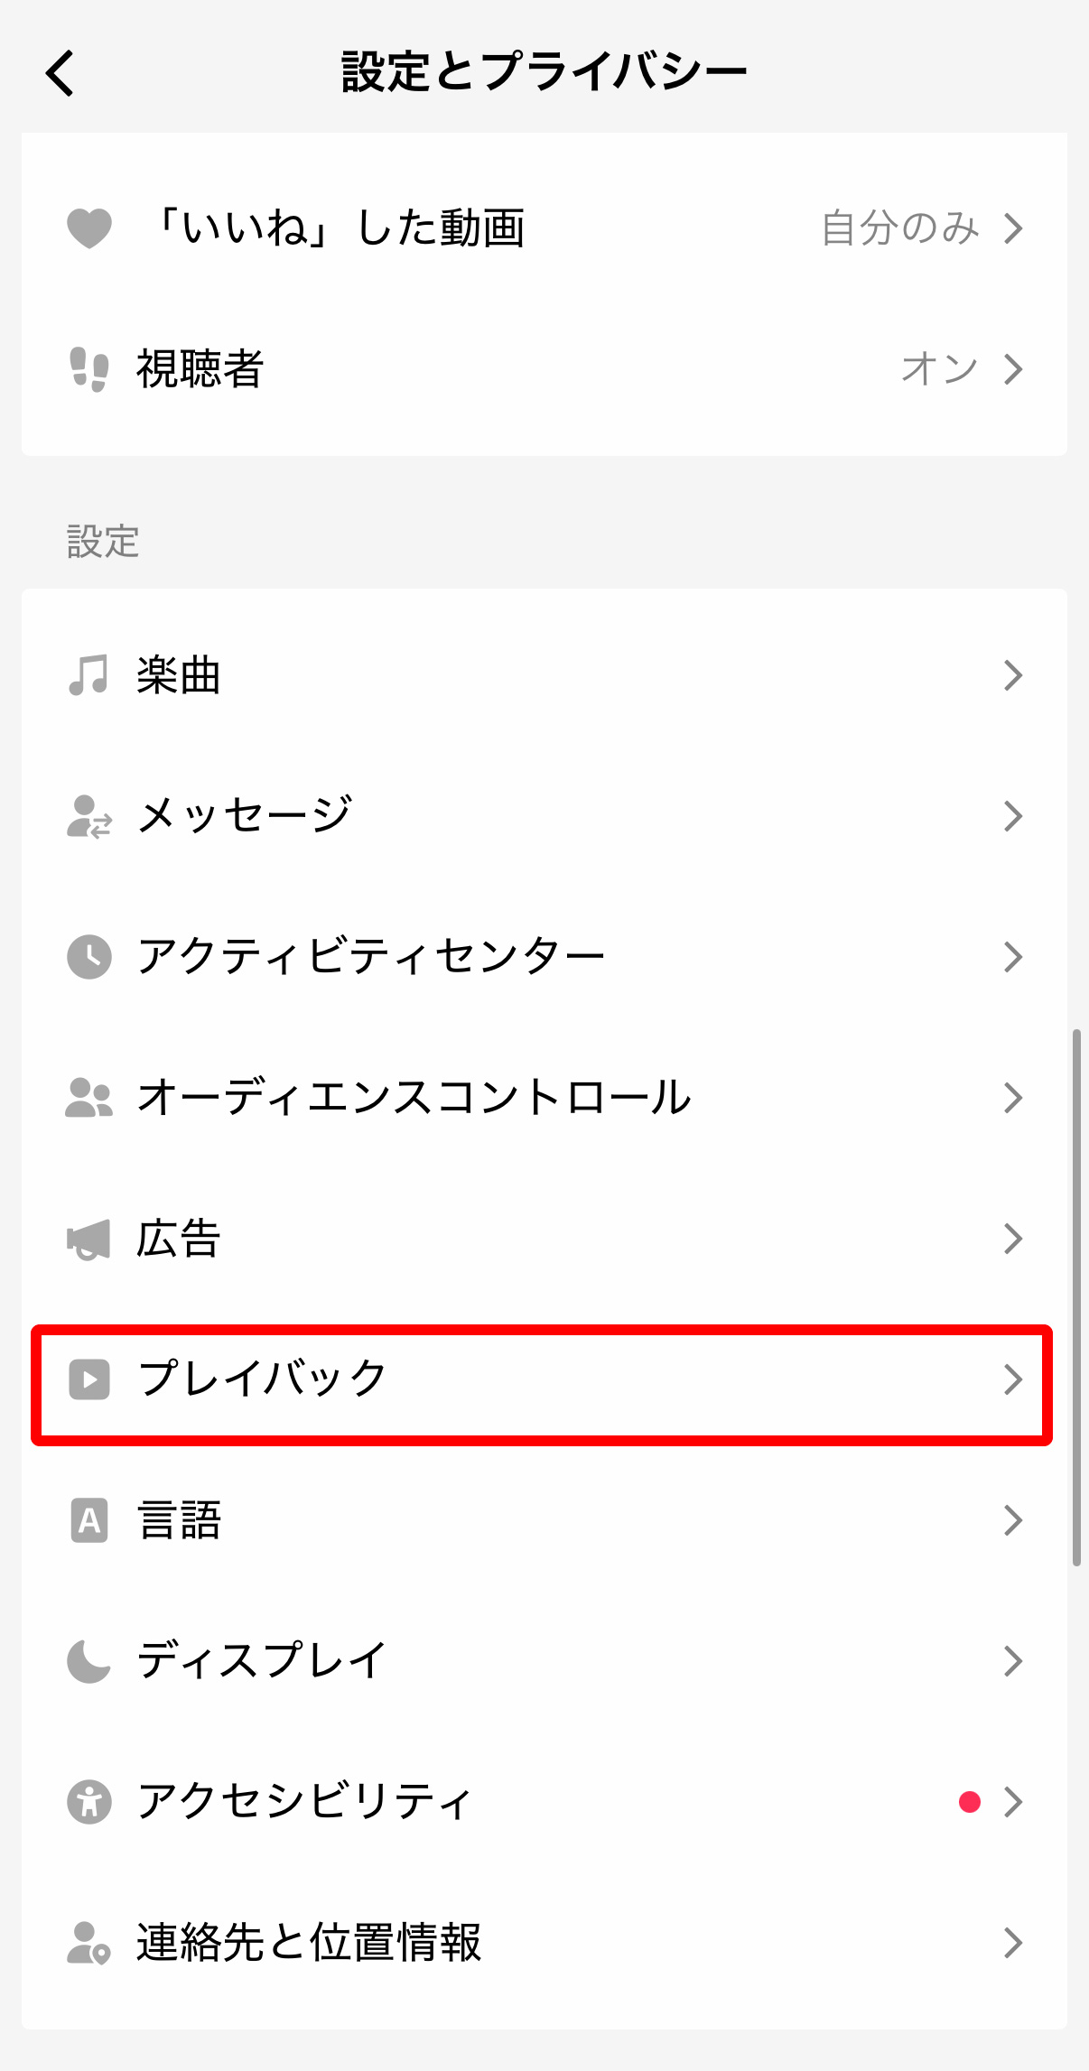Open アクセシビリティ with red notification dot
The image size is (1089, 2071).
[x=544, y=1802]
